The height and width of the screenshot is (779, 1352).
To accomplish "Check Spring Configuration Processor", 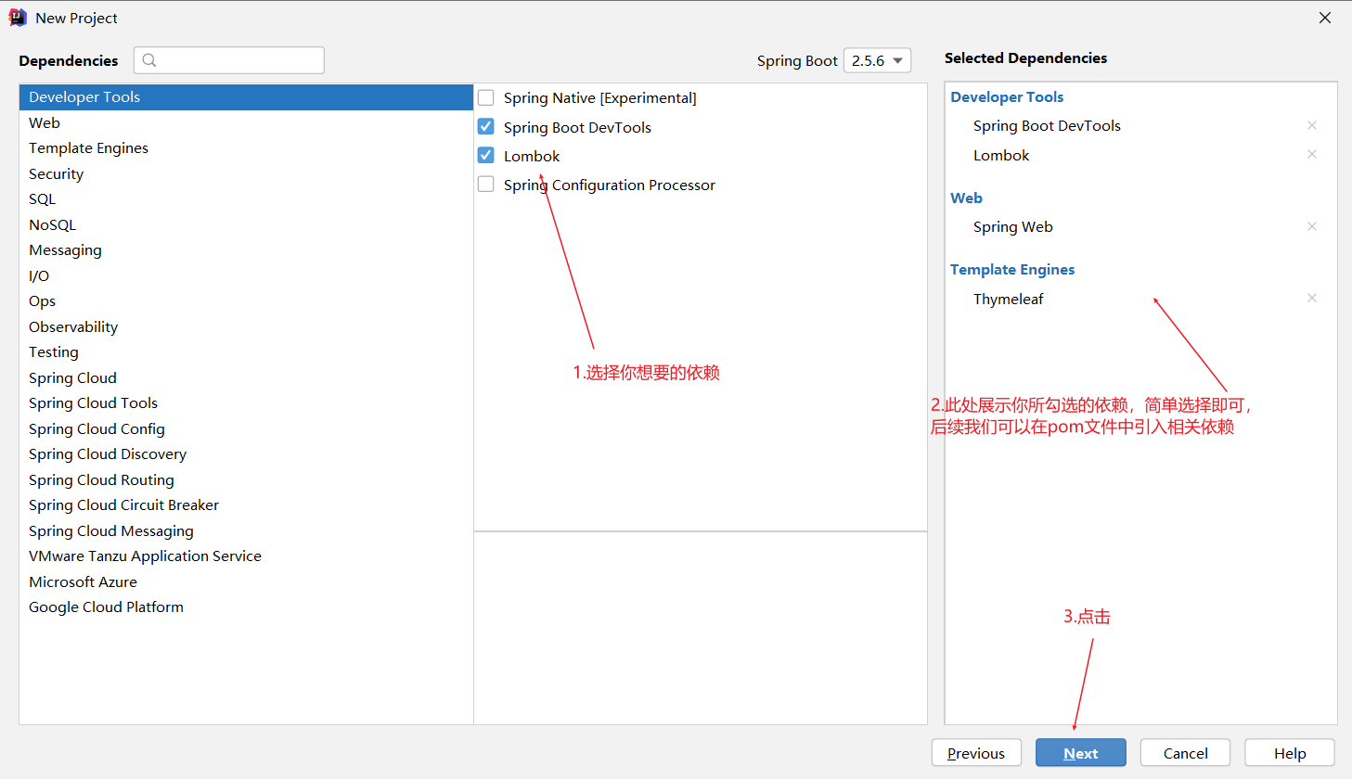I will point(485,184).
